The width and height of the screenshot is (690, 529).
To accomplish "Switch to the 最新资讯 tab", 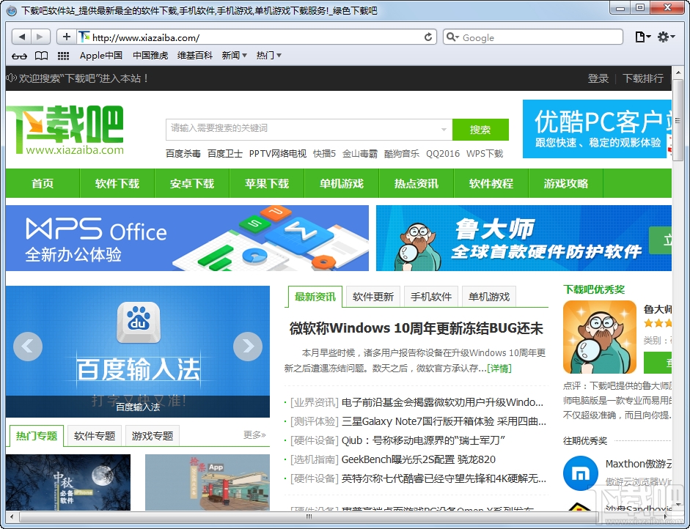I will tap(315, 297).
